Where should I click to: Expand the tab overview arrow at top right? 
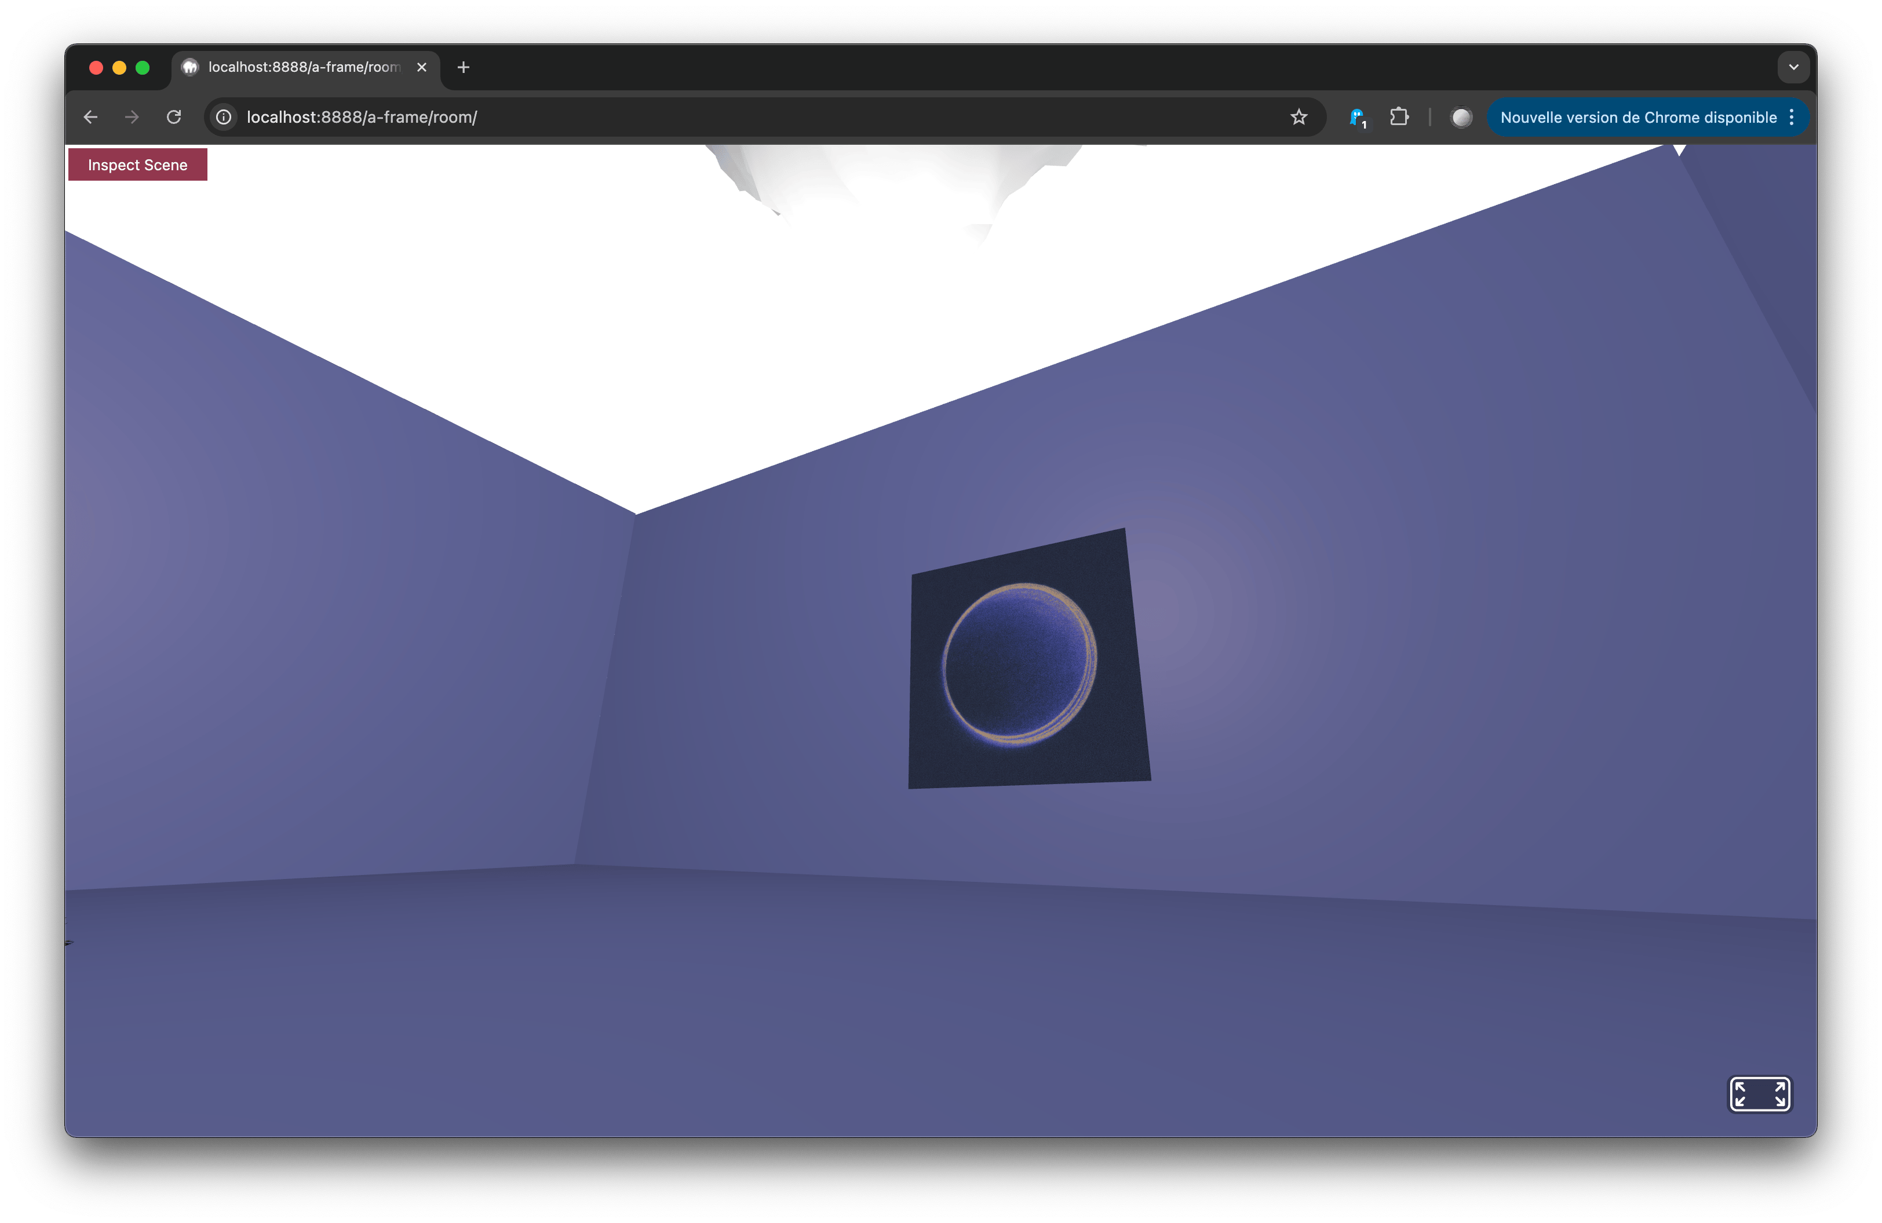click(1793, 67)
